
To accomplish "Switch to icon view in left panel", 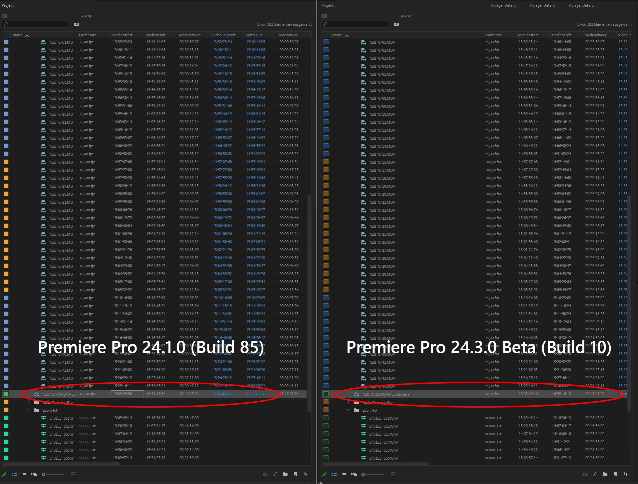I will pos(24,474).
